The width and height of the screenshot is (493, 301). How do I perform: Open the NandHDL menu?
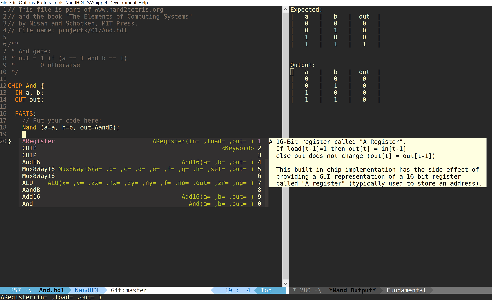click(75, 3)
